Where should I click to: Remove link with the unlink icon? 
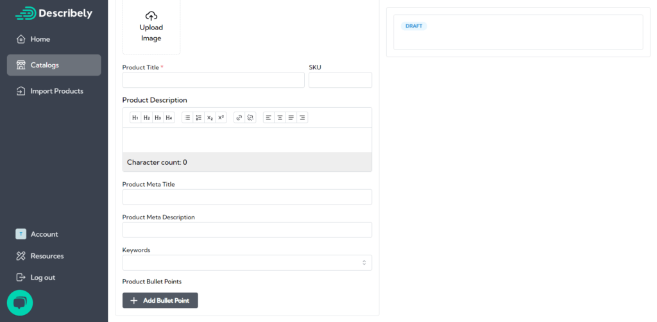click(251, 117)
